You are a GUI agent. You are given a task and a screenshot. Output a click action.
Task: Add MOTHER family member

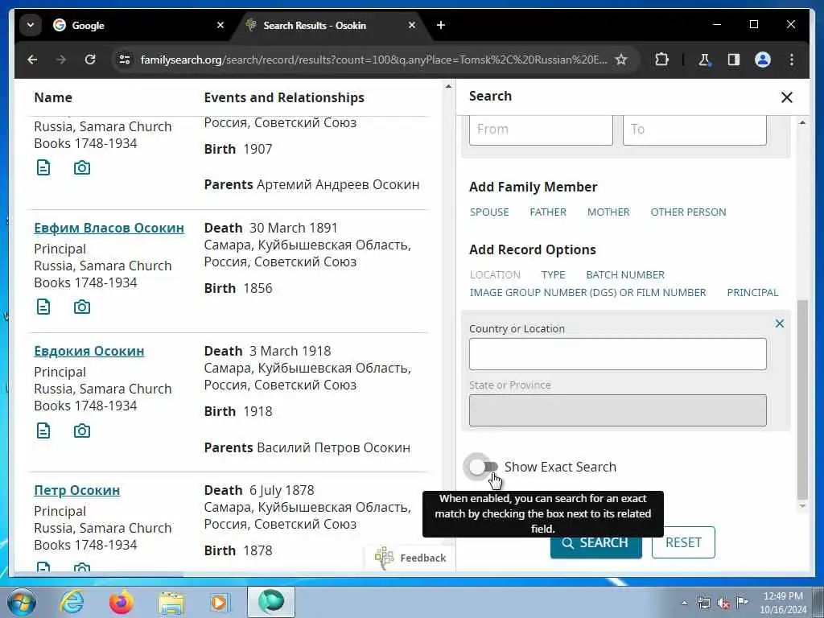point(608,212)
